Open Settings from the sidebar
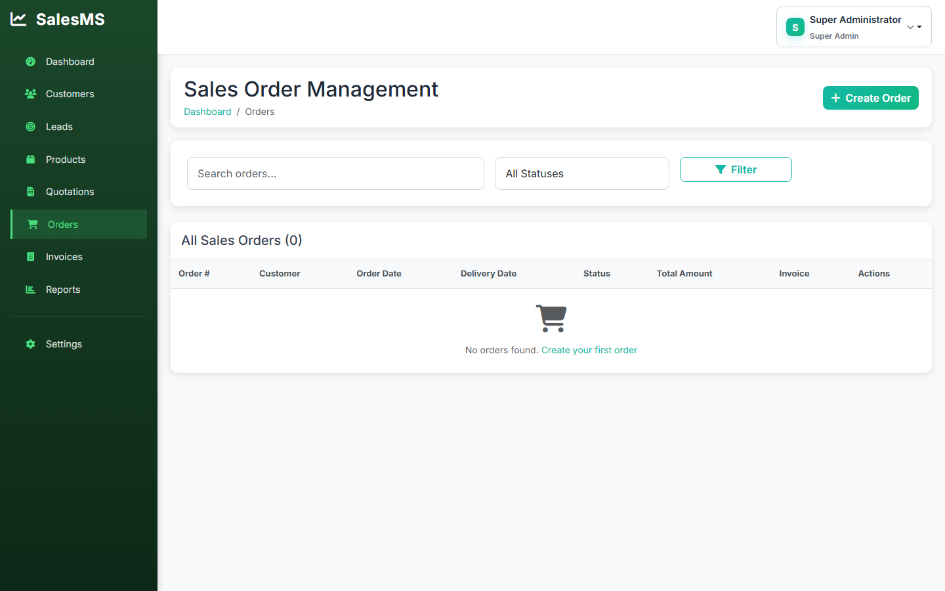Viewport: 945px width, 591px height. [79, 344]
